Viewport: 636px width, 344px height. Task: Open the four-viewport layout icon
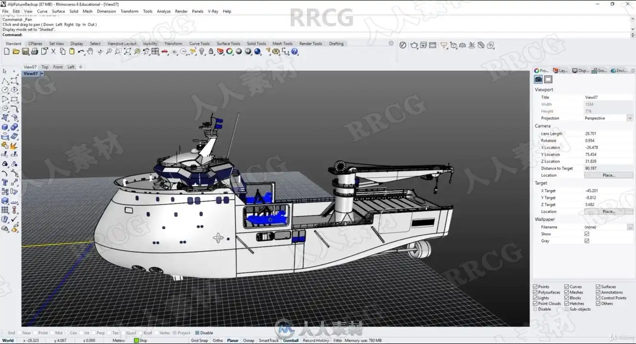click(155, 52)
